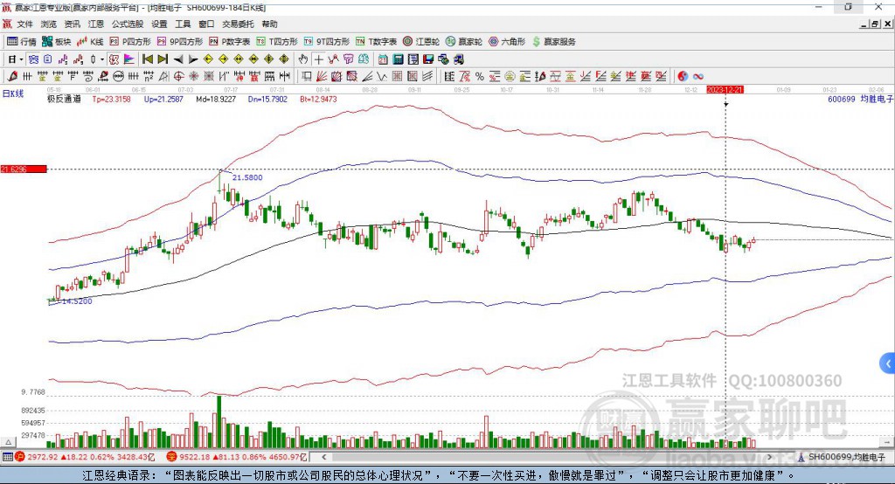Open the 资讯 menu

72,24
